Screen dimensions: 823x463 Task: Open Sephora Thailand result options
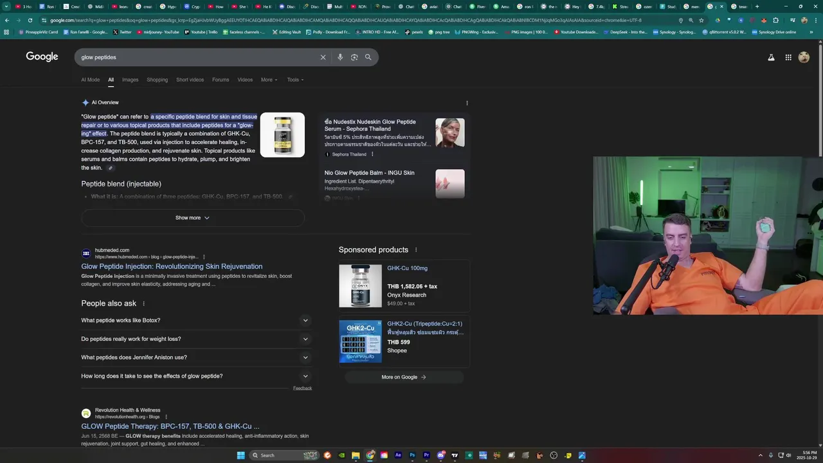[372, 154]
